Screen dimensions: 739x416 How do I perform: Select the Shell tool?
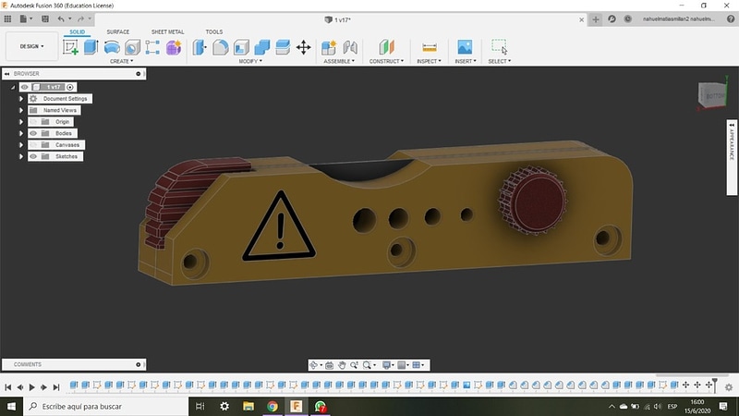tap(241, 47)
